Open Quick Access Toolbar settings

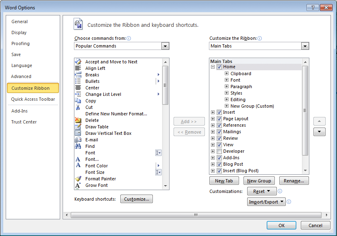coord(33,99)
